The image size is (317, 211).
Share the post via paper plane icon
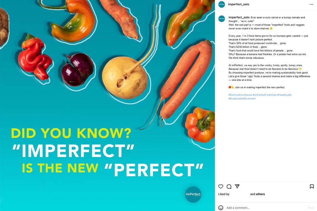coord(237,186)
